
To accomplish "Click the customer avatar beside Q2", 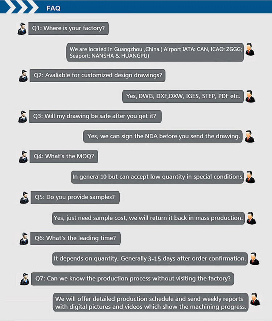I will (x=23, y=76).
